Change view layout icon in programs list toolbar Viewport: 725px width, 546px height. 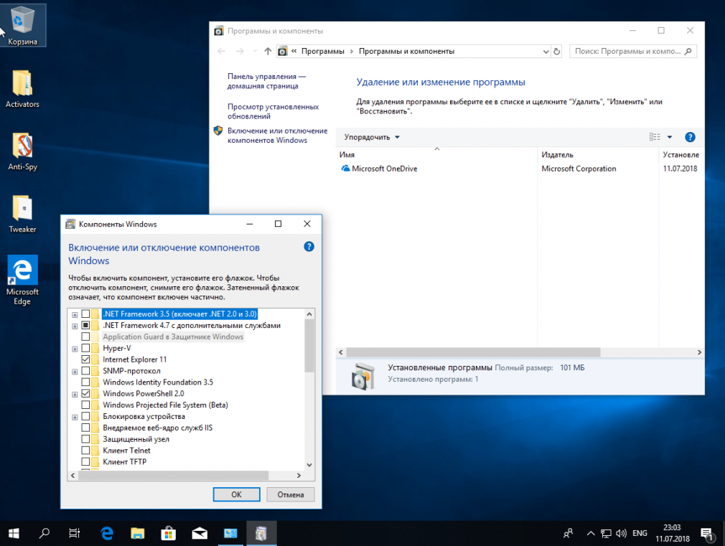pos(655,137)
